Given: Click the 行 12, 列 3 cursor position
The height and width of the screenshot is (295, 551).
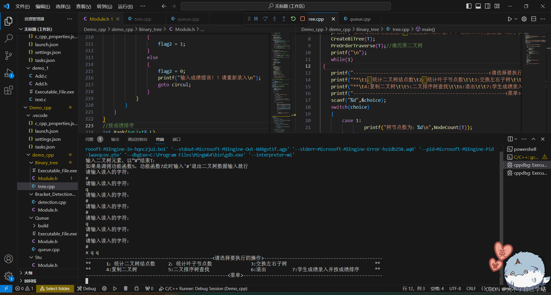Looking at the screenshot, I should pos(413,288).
